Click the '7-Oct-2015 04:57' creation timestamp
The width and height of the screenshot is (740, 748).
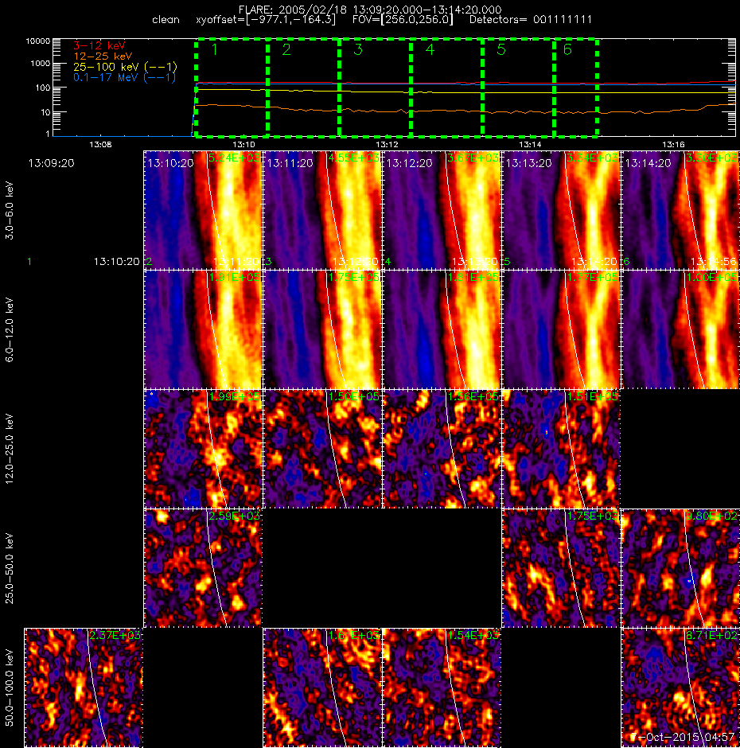coord(682,737)
